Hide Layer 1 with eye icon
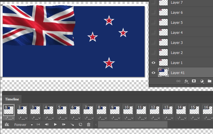Viewport: 213px width, 134px height. pyautogui.click(x=153, y=63)
